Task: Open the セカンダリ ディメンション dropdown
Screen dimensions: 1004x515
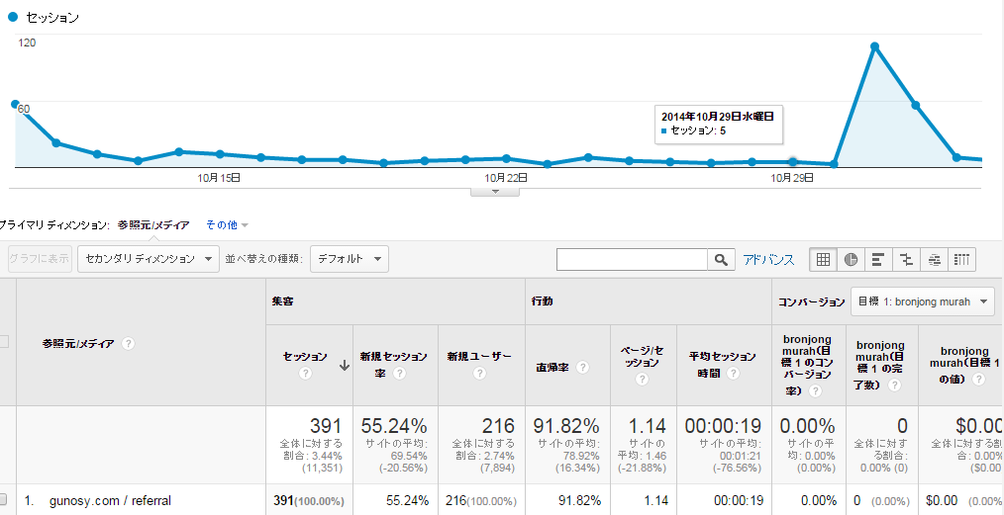Action: [149, 259]
